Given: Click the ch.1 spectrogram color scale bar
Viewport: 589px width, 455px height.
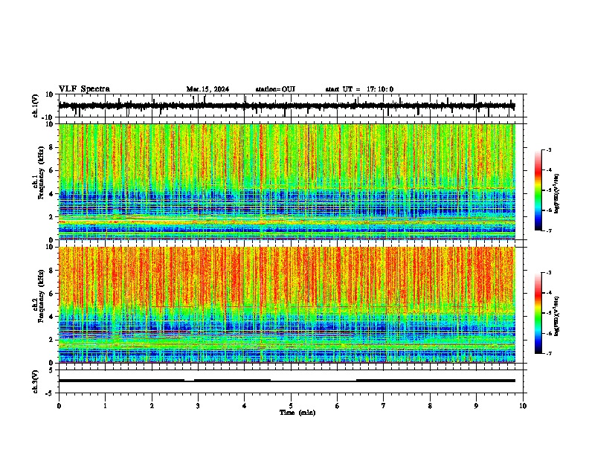Looking at the screenshot, I should pos(538,190).
